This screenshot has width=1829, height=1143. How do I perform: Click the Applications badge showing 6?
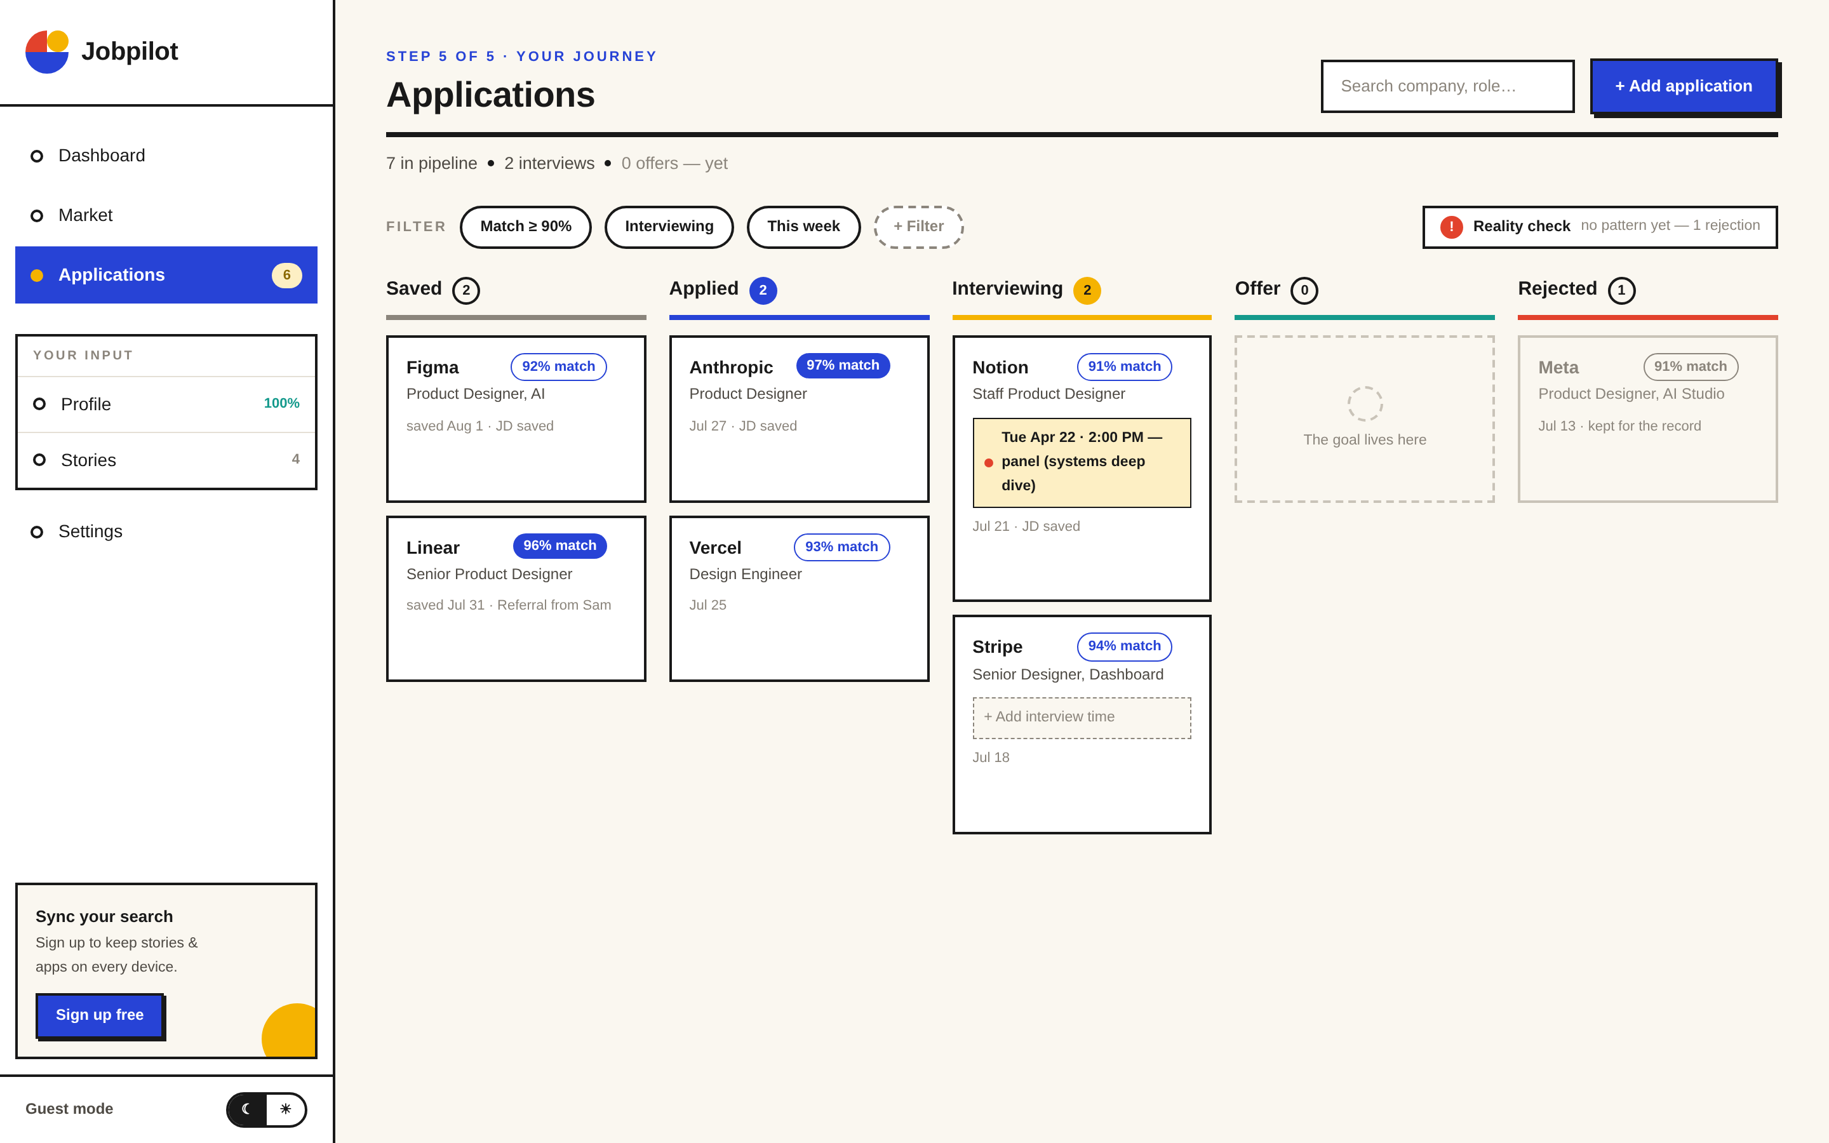(286, 275)
